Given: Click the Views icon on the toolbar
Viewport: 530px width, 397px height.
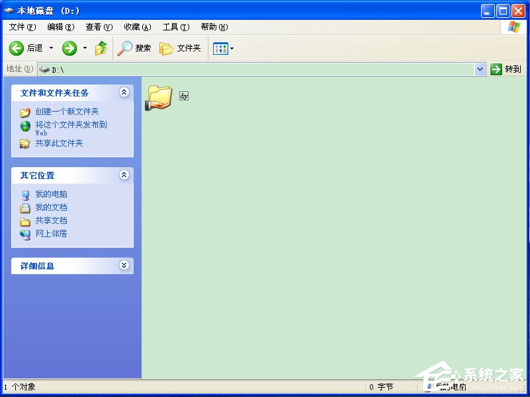Looking at the screenshot, I should coord(218,48).
